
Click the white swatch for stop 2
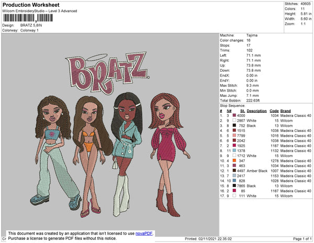(x=234, y=120)
